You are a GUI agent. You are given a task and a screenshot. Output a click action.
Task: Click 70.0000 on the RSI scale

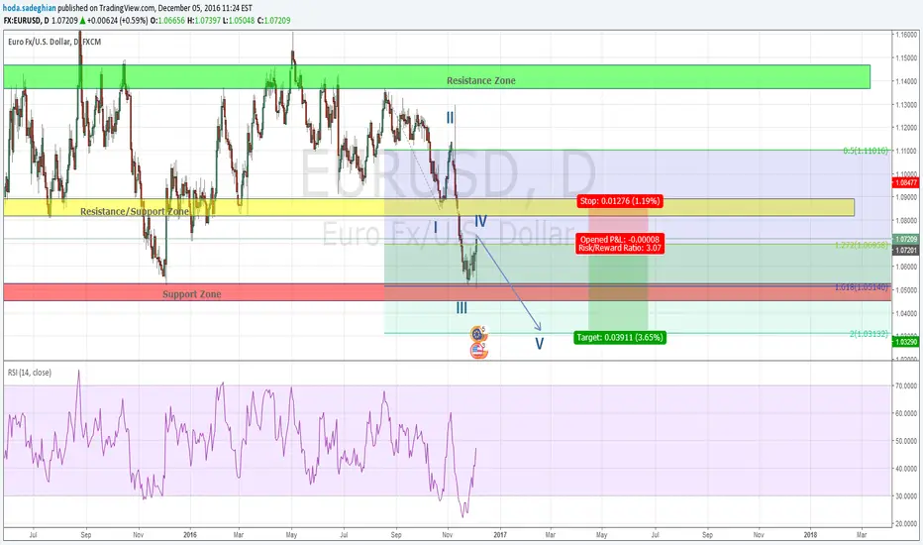[906, 385]
